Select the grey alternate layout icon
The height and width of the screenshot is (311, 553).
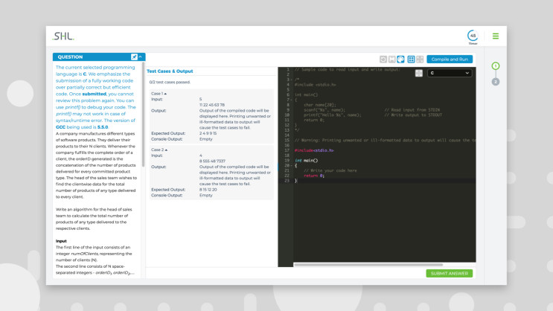[x=420, y=60]
